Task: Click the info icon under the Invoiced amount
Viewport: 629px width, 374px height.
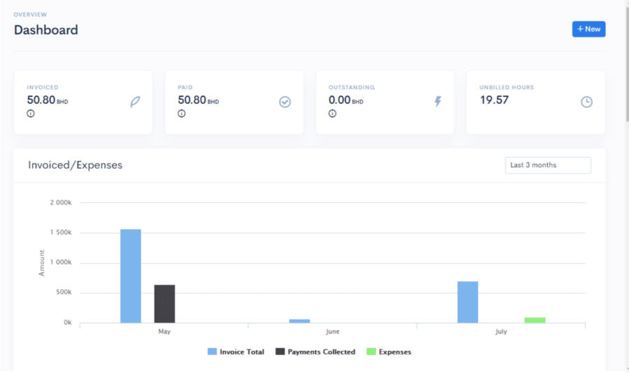Action: (x=31, y=114)
